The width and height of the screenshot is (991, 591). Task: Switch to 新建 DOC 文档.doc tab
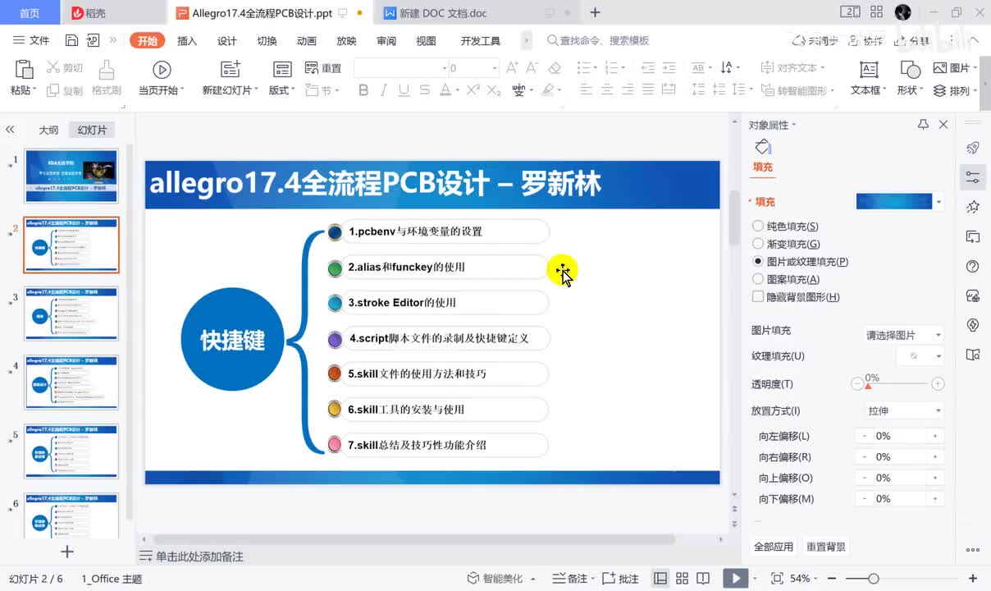tap(443, 13)
